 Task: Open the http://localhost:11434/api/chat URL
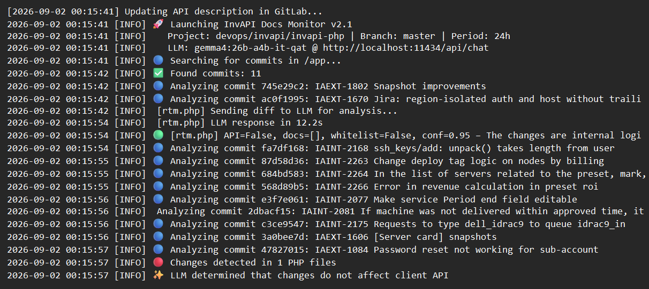(406, 48)
